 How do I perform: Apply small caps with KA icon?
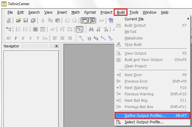[45, 38]
